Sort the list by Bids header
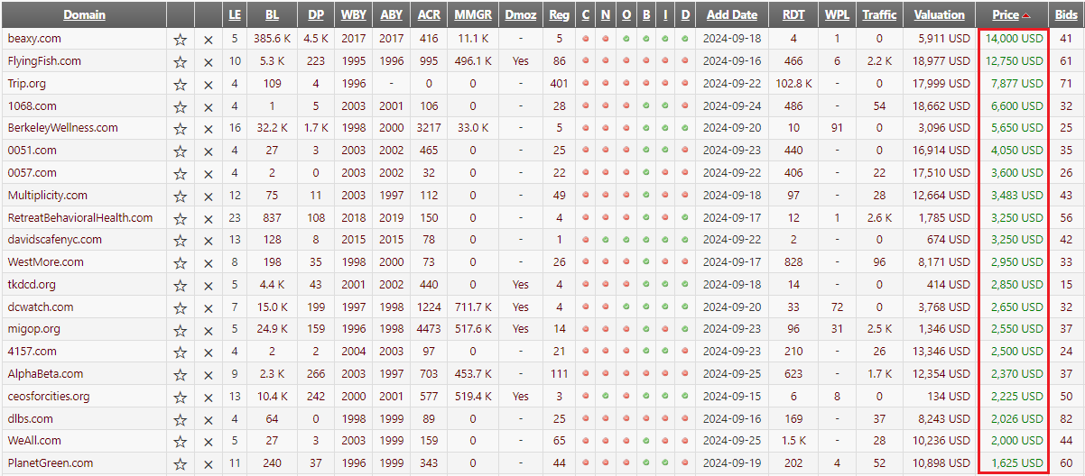Image resolution: width=1085 pixels, height=476 pixels. click(1065, 14)
